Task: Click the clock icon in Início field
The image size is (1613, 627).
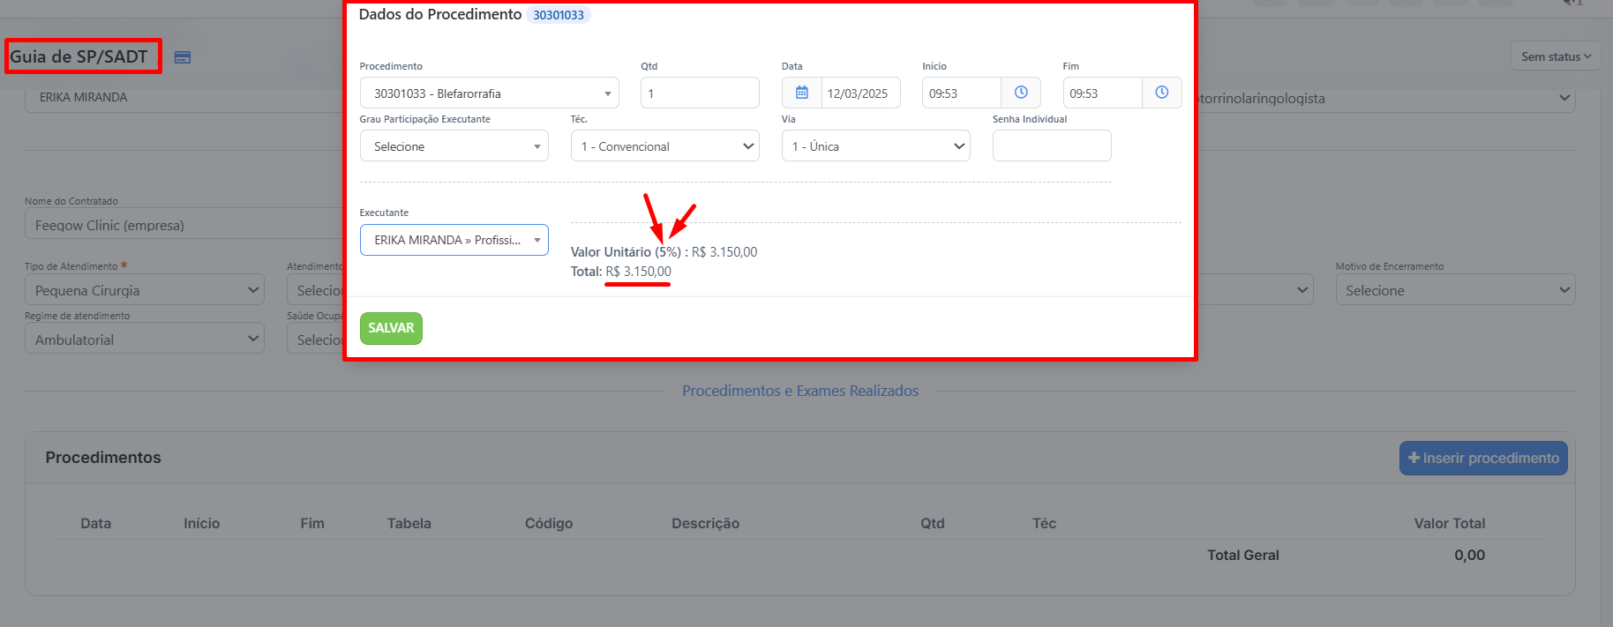Action: (1021, 93)
